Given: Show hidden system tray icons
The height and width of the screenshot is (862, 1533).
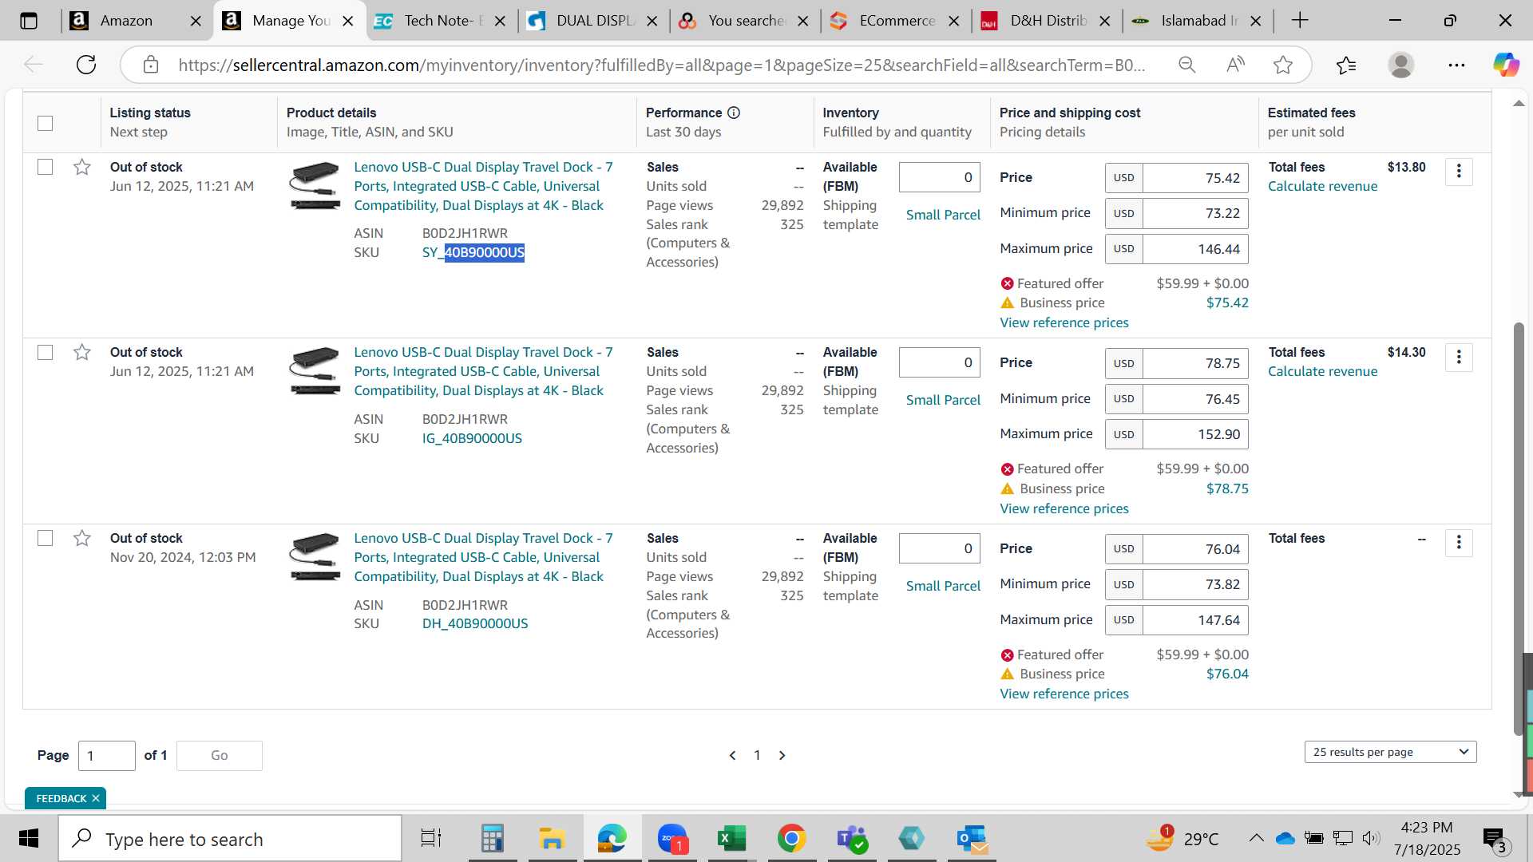Looking at the screenshot, I should click(x=1256, y=838).
